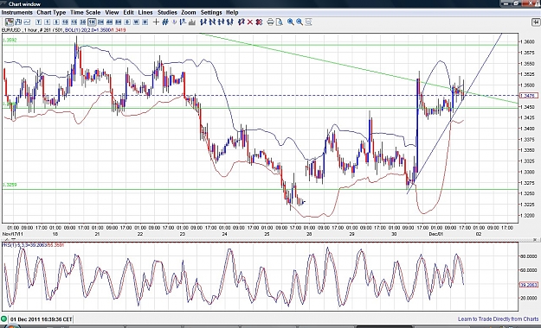Switch to 2H time scale

tap(100, 22)
